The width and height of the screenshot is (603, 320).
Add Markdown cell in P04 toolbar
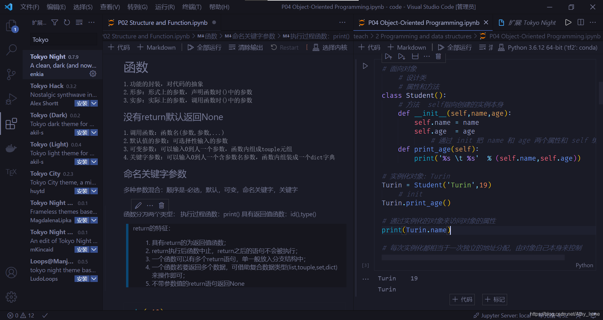click(407, 47)
